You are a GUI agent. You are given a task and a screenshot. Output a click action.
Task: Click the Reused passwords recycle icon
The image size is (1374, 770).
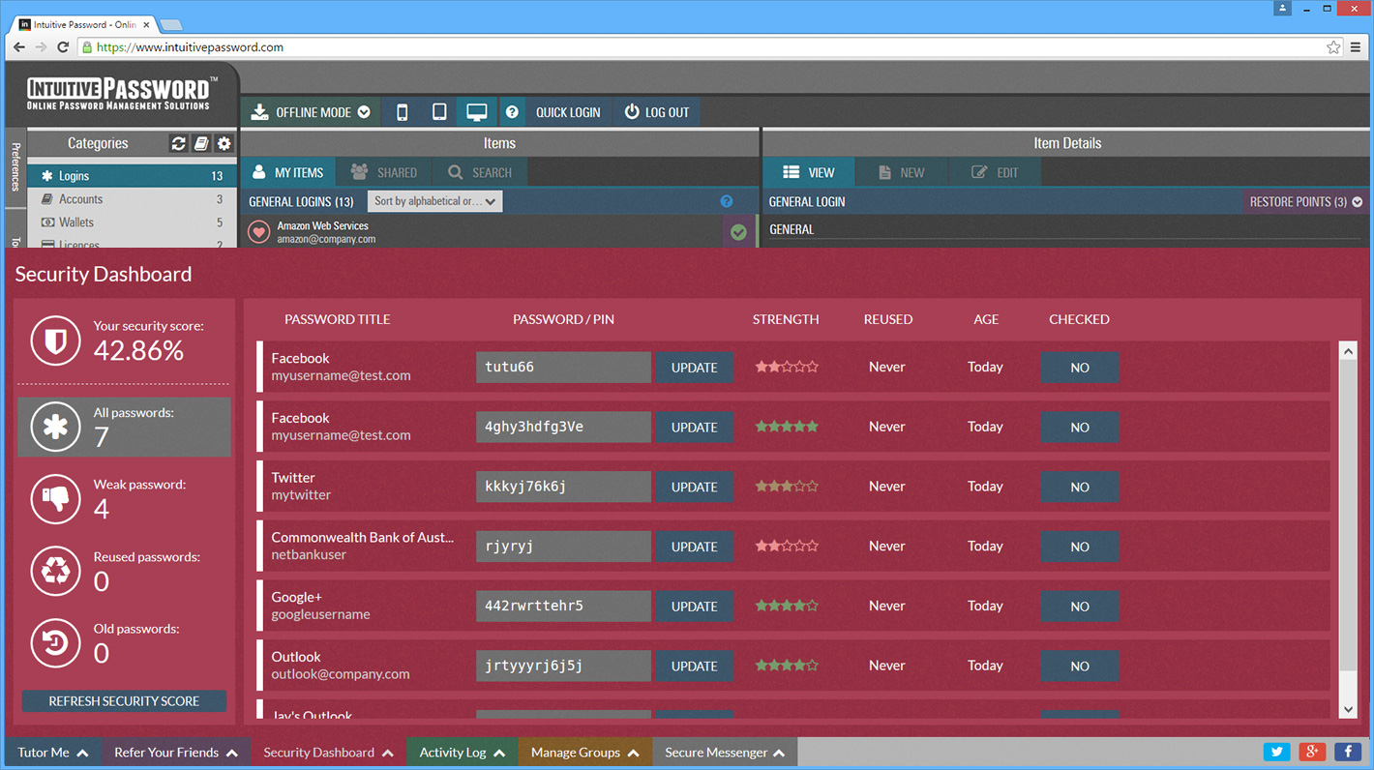(55, 571)
